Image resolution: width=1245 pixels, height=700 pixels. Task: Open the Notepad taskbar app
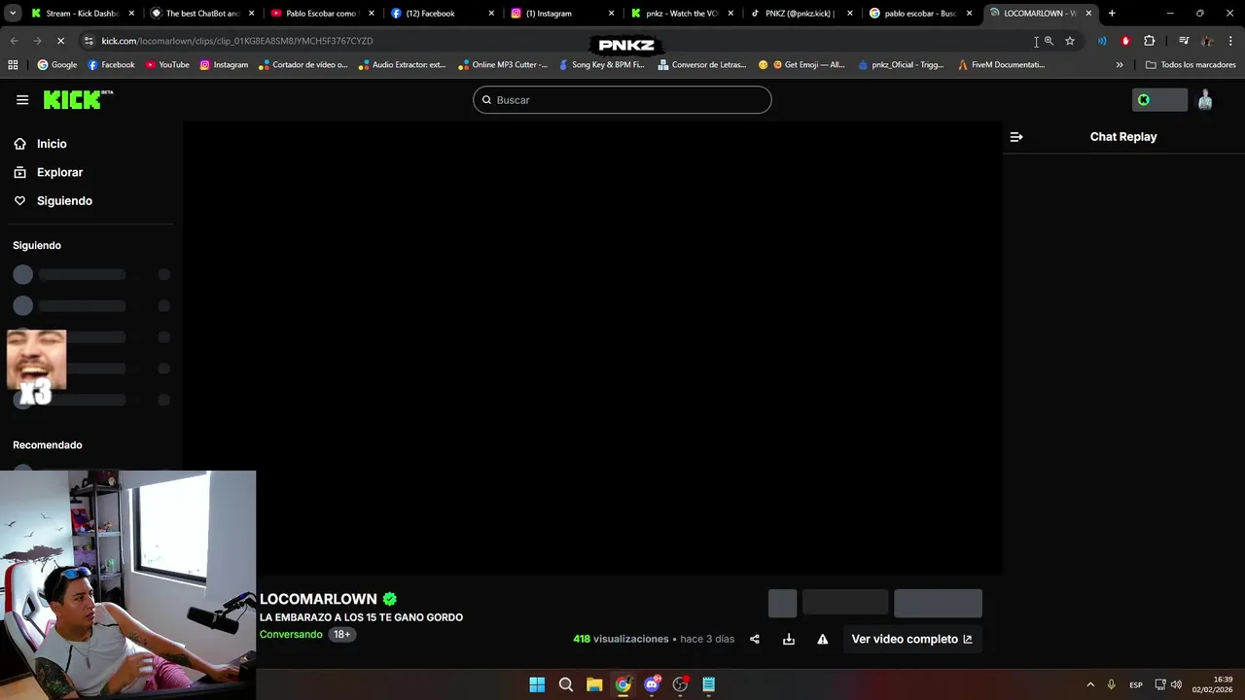[709, 684]
